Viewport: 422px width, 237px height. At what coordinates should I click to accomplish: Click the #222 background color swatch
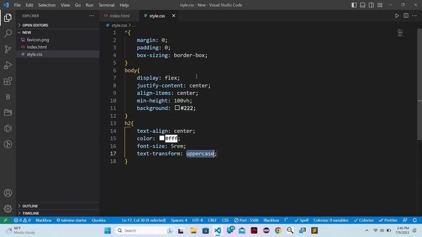coord(177,108)
